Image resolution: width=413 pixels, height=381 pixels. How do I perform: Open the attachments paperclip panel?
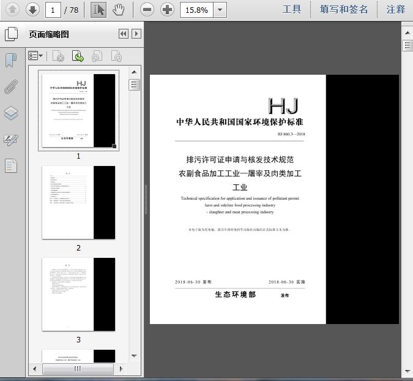(11, 86)
